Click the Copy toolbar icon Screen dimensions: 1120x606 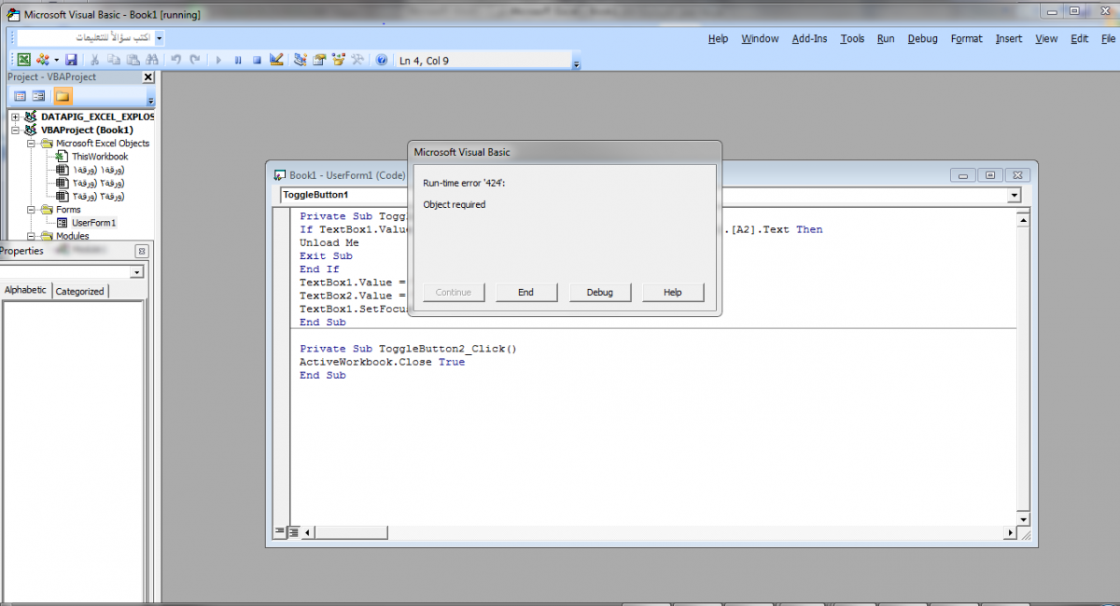pyautogui.click(x=114, y=60)
